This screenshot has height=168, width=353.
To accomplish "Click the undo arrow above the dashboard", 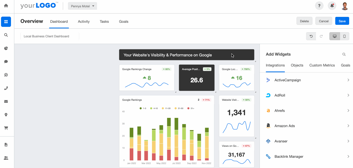I will coord(311,36).
